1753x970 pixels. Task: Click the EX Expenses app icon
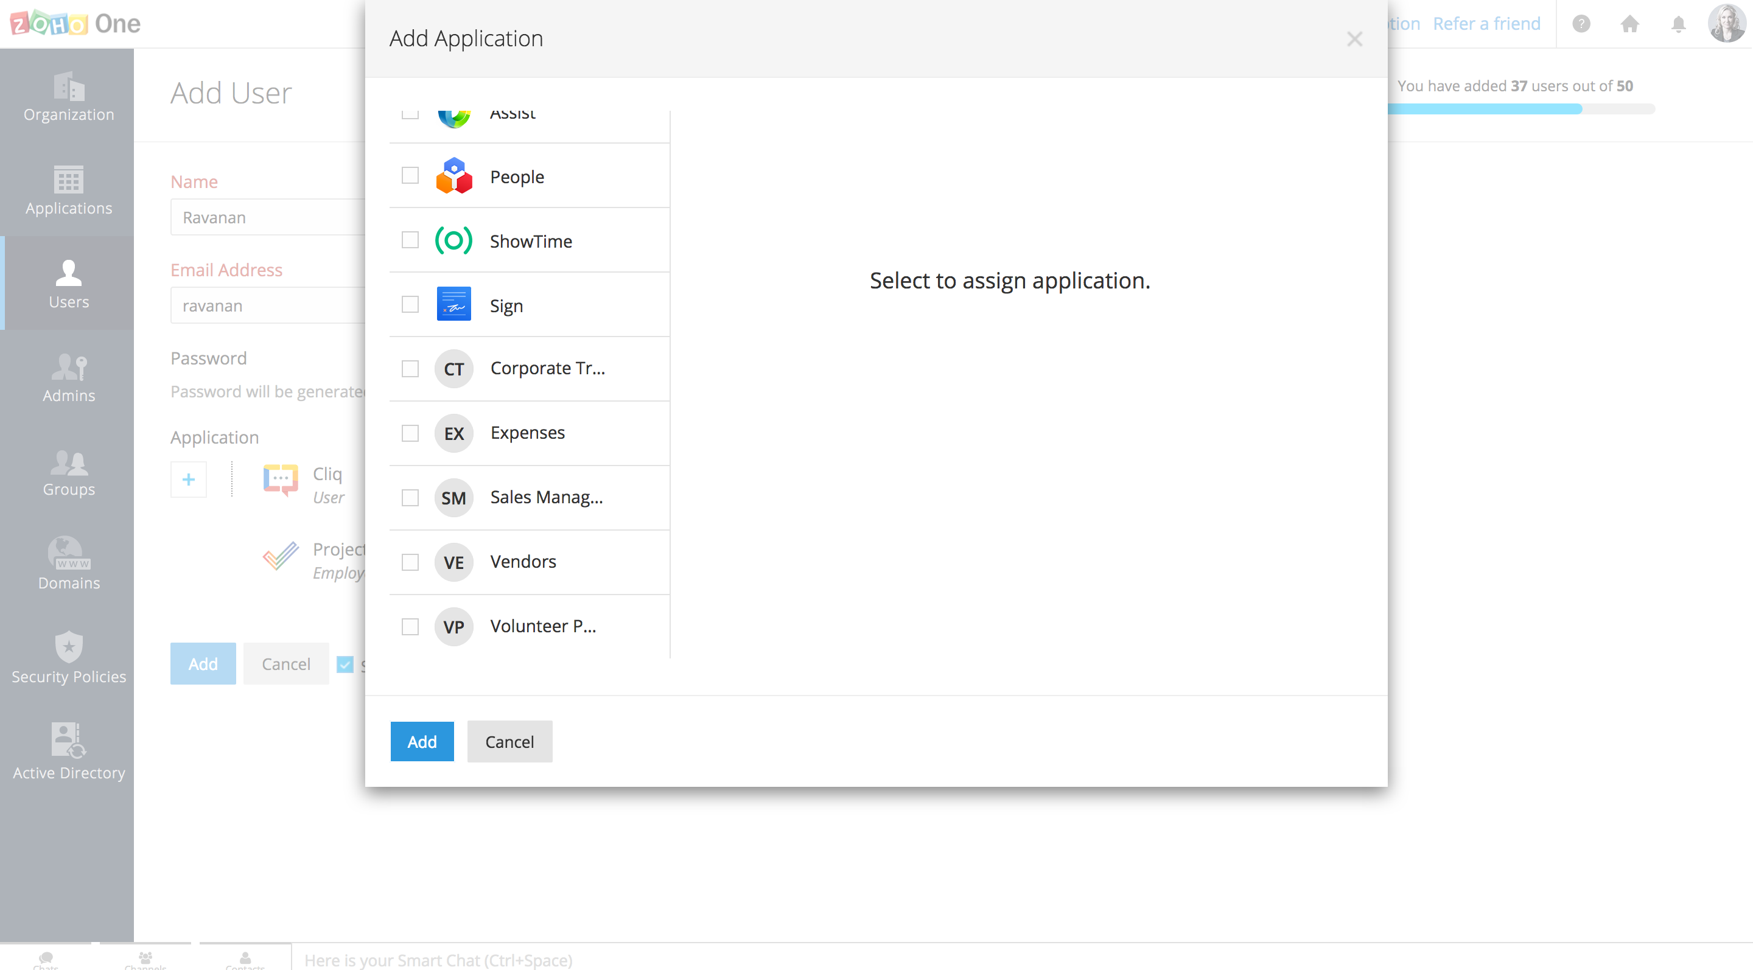454,433
